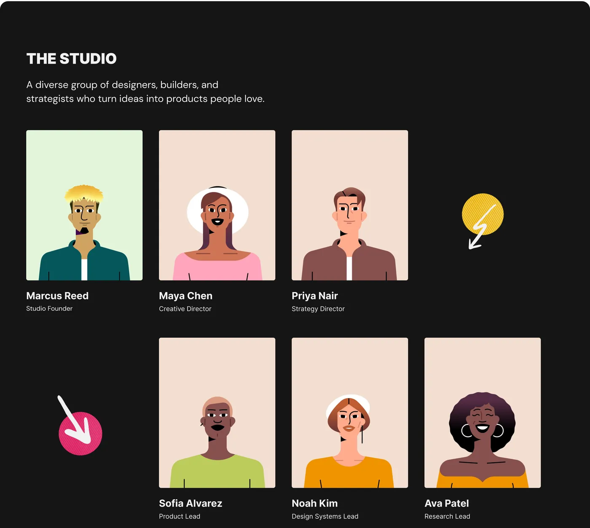Click the "Sofia Alvarez" name text

pyautogui.click(x=190, y=503)
